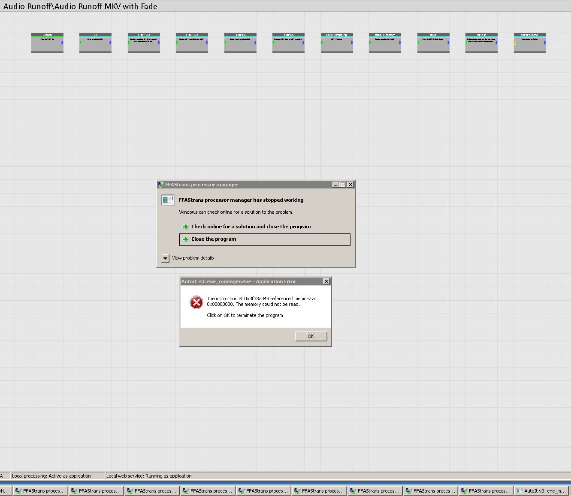Click blue output connector of Clear Cache node
This screenshot has height=496, width=571.
(x=545, y=42)
